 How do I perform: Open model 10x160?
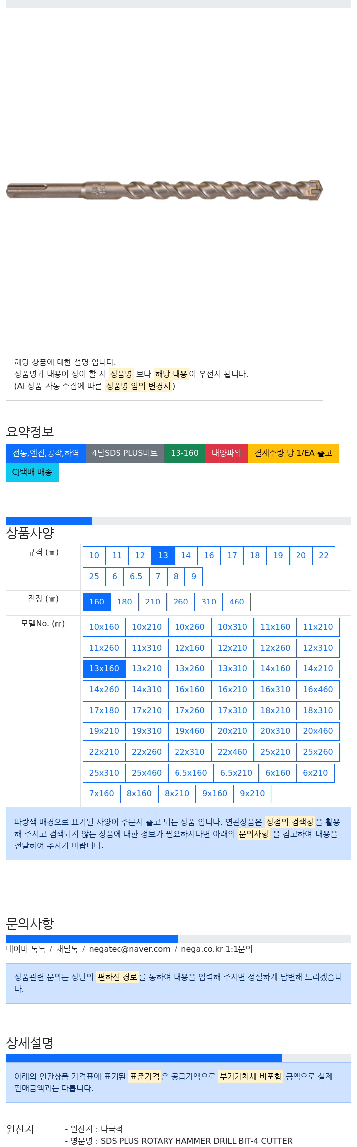(104, 627)
